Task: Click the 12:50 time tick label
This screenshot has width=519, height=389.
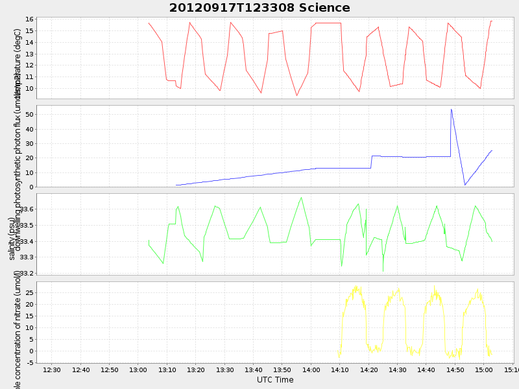Action: 109,370
